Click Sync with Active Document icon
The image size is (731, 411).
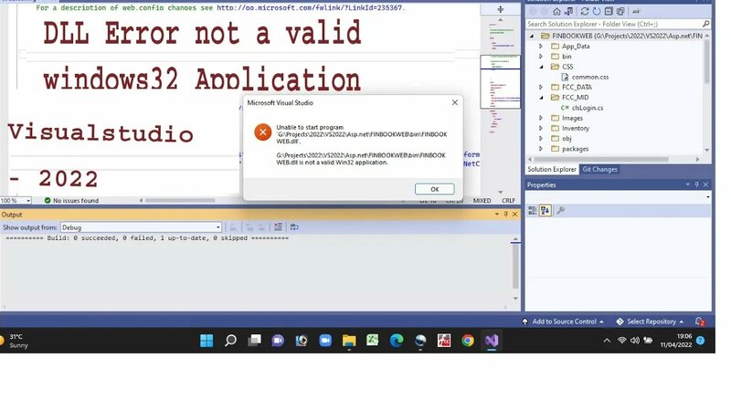585,11
